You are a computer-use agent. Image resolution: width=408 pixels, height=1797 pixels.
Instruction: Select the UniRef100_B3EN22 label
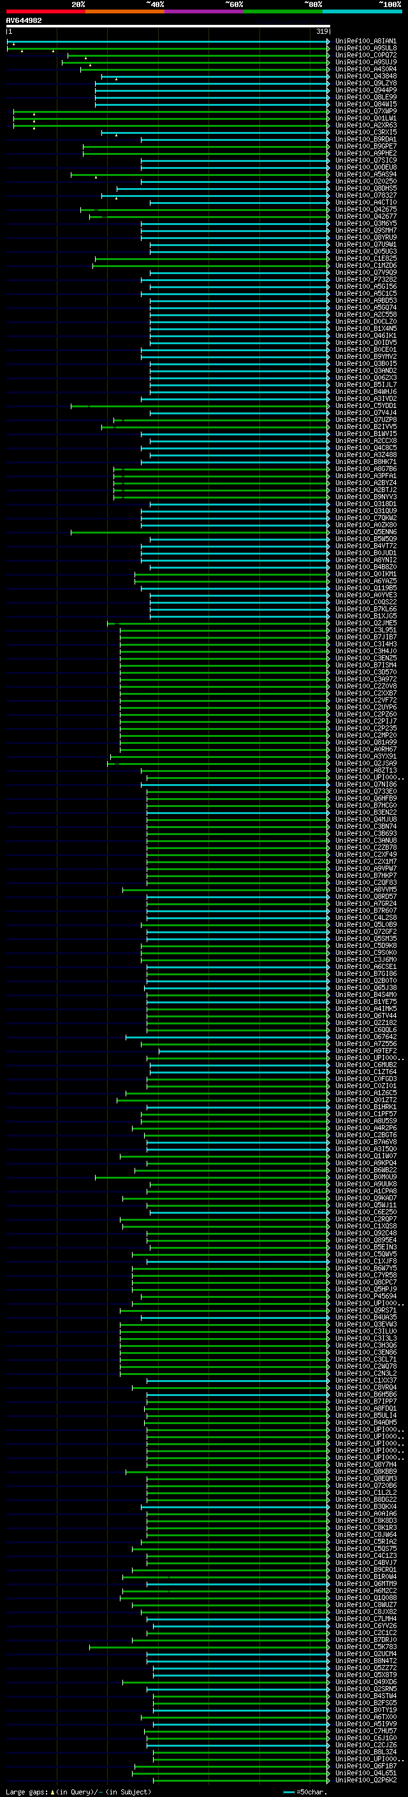tap(365, 813)
